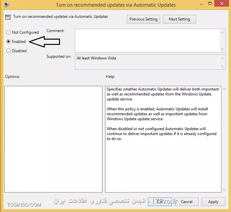Click the Comment box scroll down arrow
The width and height of the screenshot is (231, 212).
click(222, 49)
